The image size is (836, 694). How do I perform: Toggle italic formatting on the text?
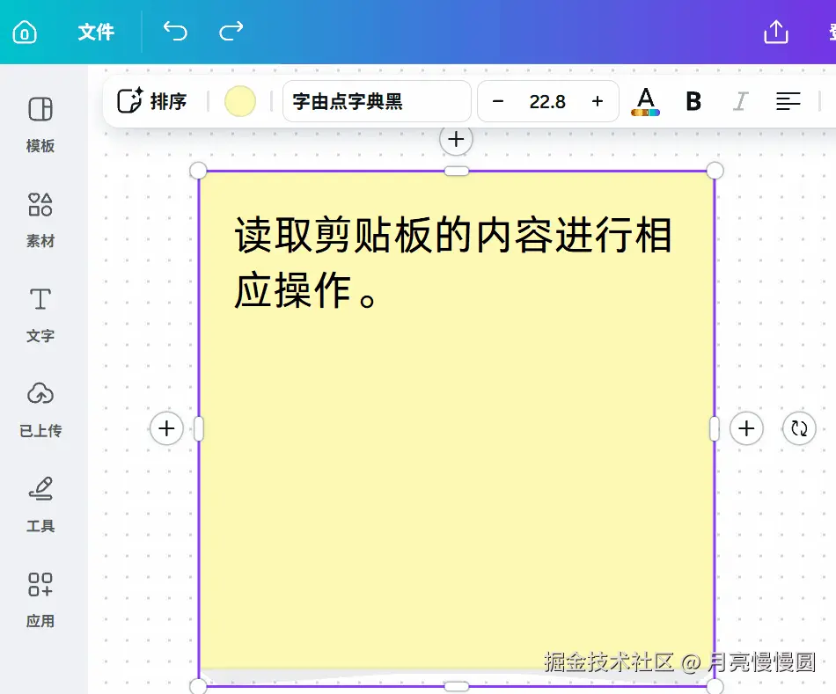pos(740,101)
